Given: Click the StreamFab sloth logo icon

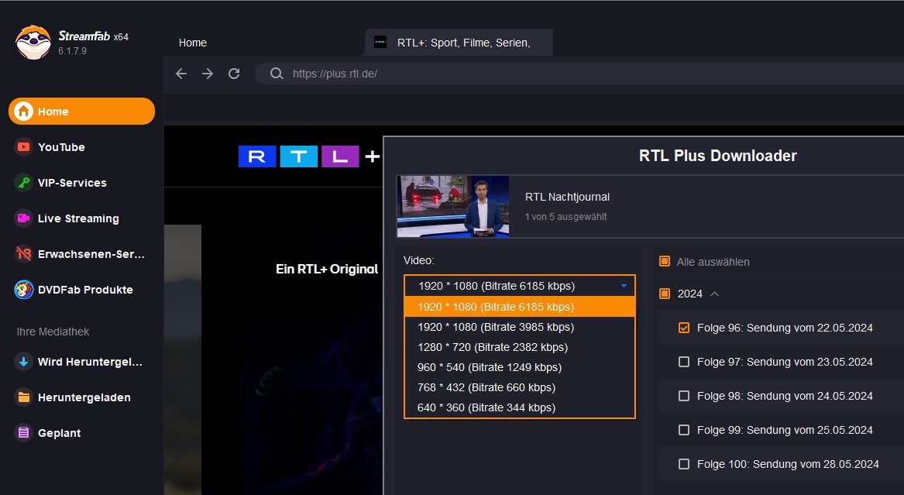Looking at the screenshot, I should (33, 43).
